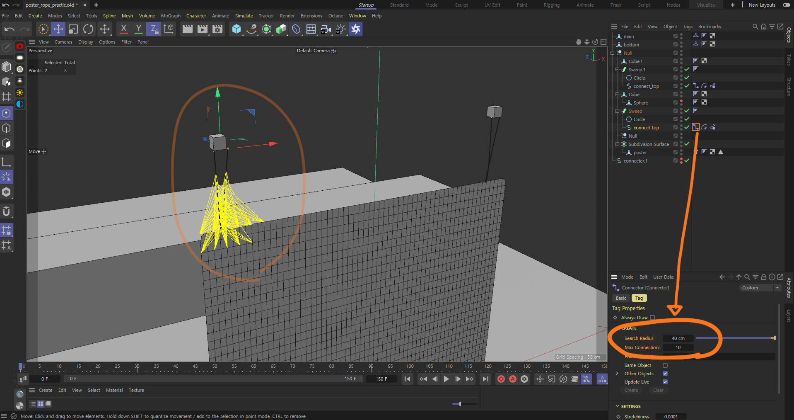The height and width of the screenshot is (420, 794).
Task: Render the current view with the clapperboard icon
Action: (x=188, y=29)
